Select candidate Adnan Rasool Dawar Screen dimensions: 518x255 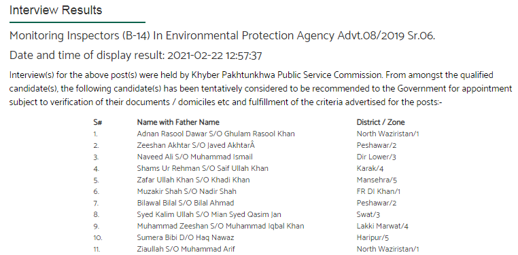[x=215, y=134]
